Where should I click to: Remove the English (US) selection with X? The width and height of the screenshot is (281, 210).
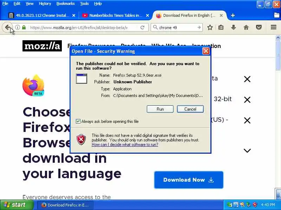[x=247, y=120]
